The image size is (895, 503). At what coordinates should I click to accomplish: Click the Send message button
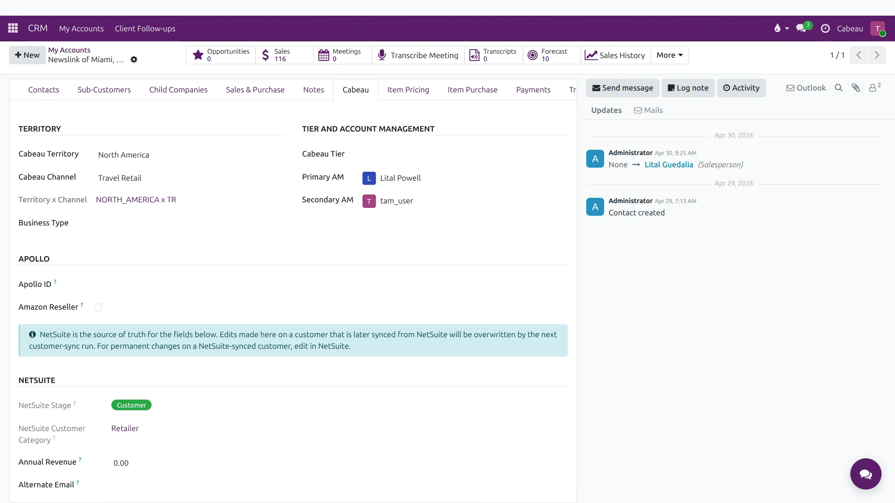[623, 88]
